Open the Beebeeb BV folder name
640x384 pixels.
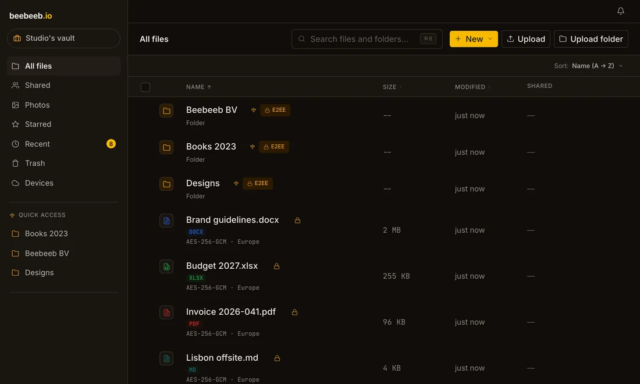click(x=211, y=110)
